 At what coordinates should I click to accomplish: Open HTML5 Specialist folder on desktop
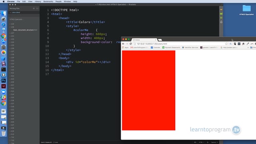pyautogui.click(x=246, y=10)
